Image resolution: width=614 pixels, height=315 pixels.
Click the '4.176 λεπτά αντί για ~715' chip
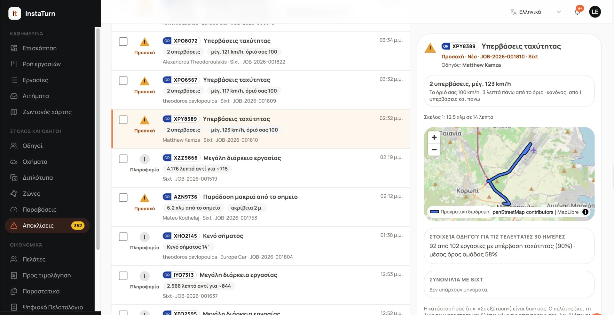click(x=197, y=169)
